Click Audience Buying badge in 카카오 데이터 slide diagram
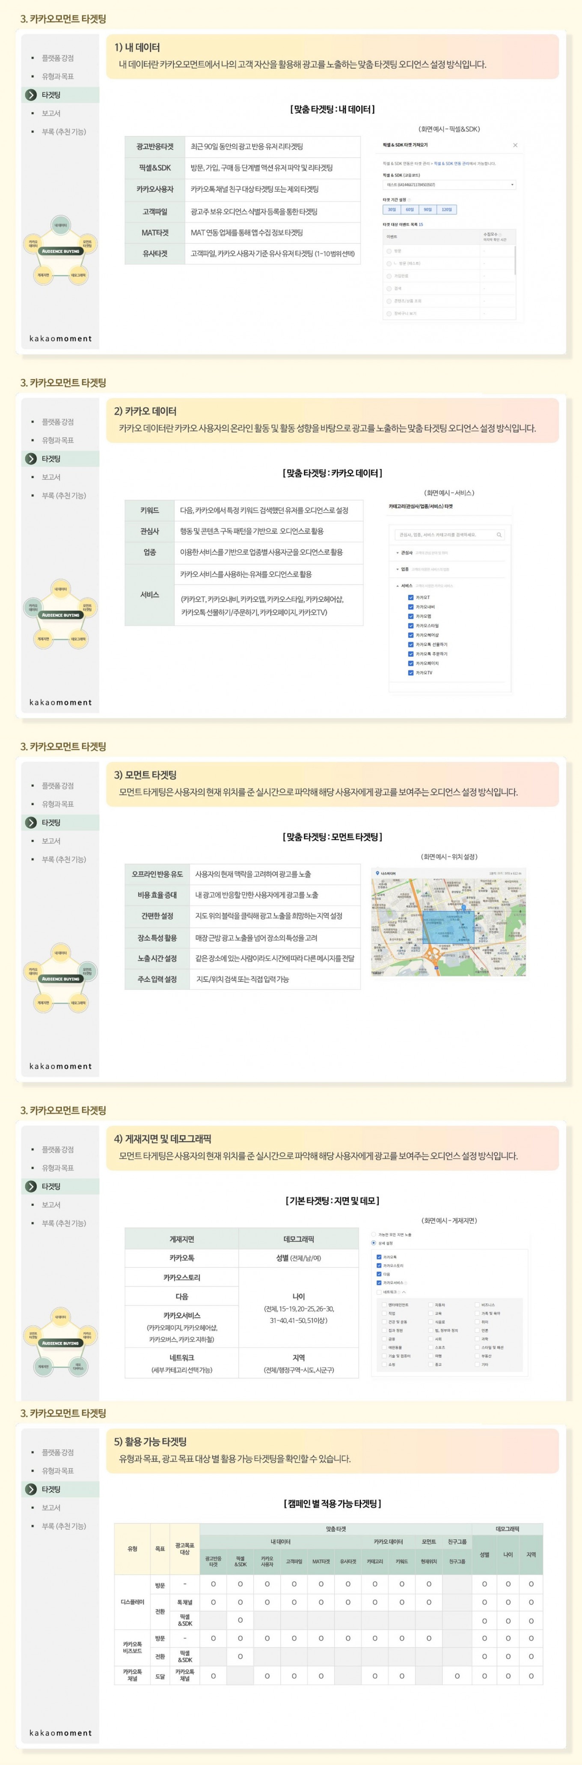The height and width of the screenshot is (1765, 582). (x=61, y=615)
